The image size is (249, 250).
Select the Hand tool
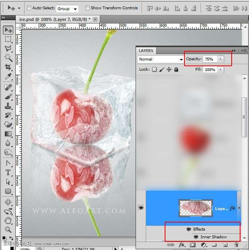pyautogui.click(x=8, y=221)
